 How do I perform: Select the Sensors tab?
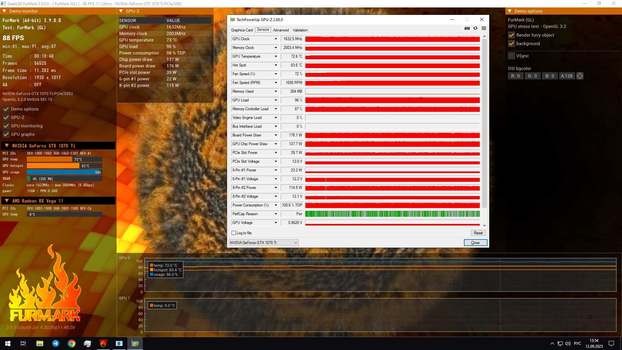click(x=263, y=30)
